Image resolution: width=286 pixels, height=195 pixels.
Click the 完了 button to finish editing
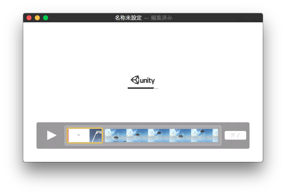(235, 135)
